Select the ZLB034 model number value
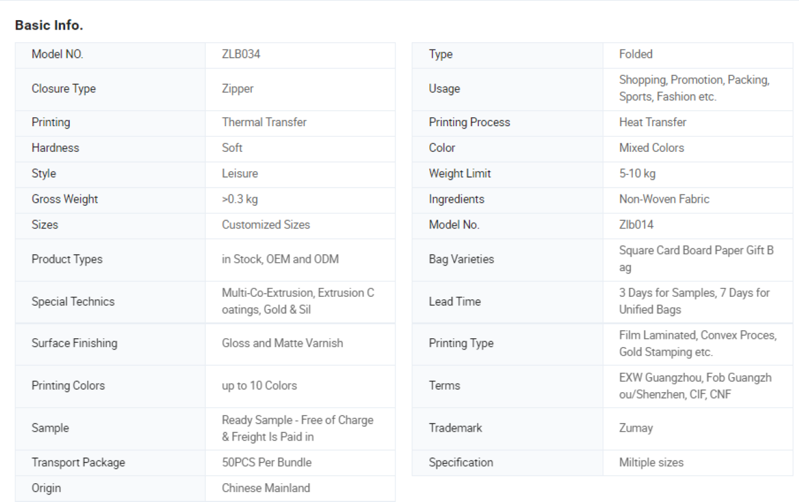The image size is (799, 502). tap(241, 54)
